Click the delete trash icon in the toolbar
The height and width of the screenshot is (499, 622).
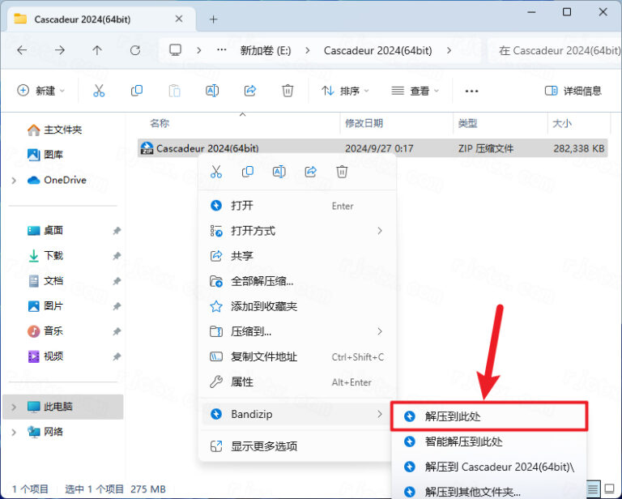(288, 91)
